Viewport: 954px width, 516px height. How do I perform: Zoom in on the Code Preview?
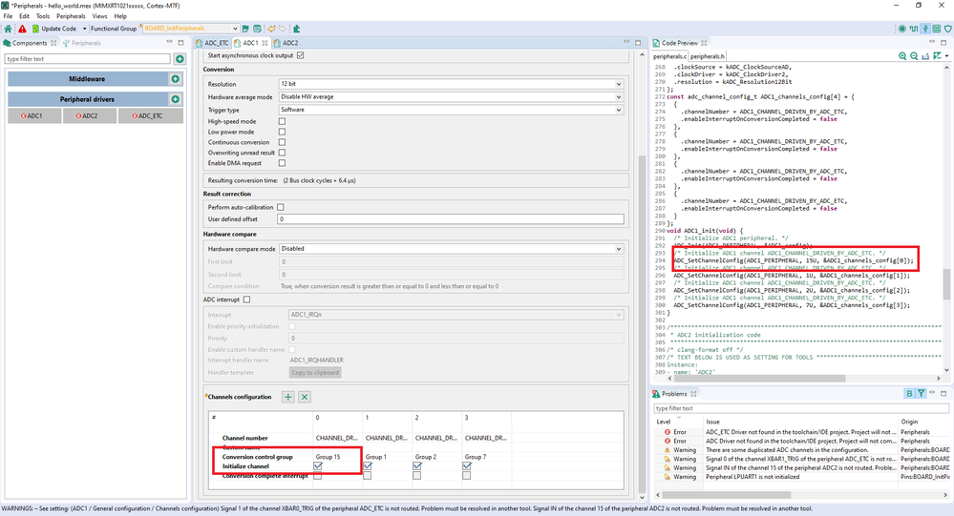pyautogui.click(x=902, y=56)
